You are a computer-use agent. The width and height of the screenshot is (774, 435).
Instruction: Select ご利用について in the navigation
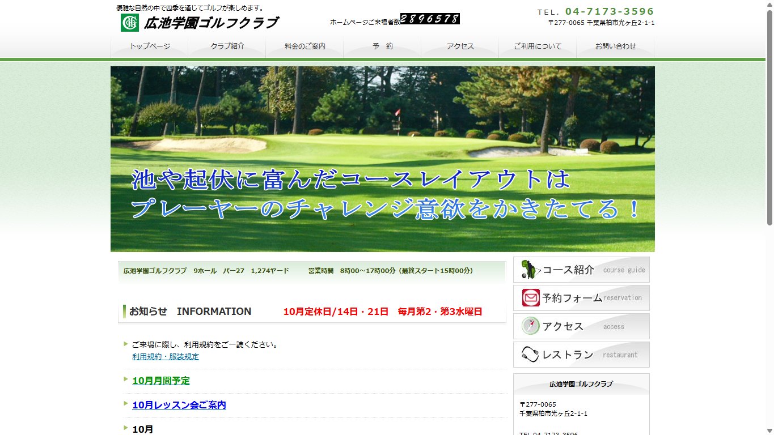[x=538, y=46]
